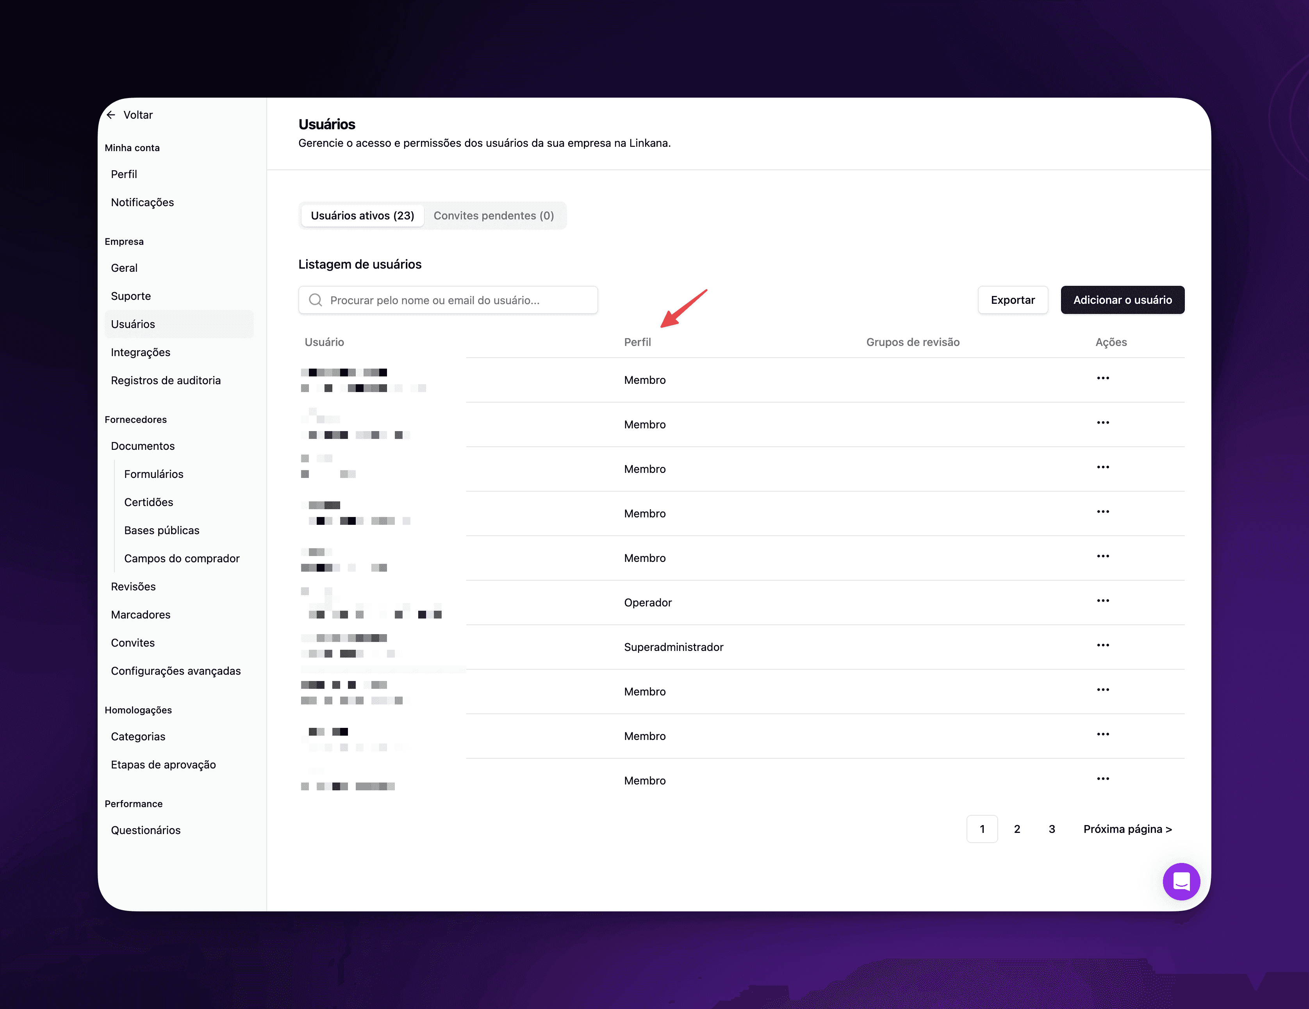Screen dimensions: 1309x1009
Task: Open the chat support widget
Action: (x=1181, y=881)
